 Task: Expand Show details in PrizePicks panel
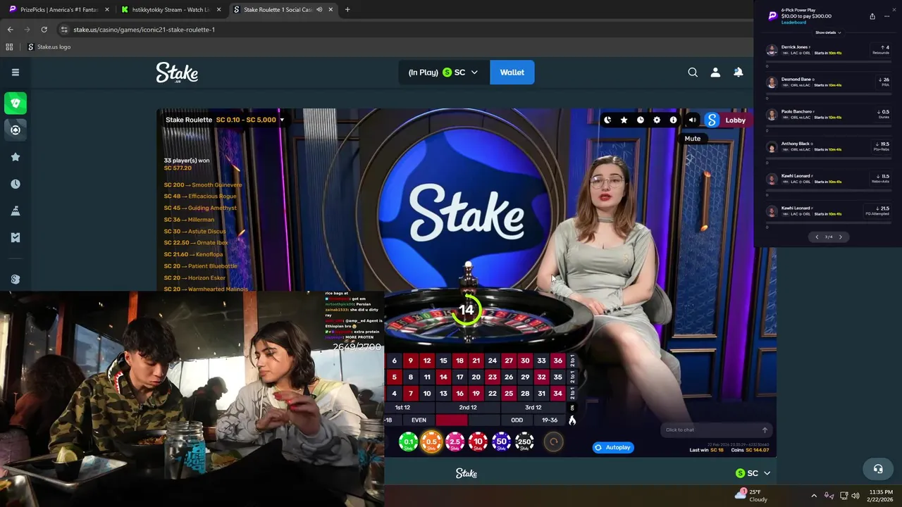(x=828, y=32)
